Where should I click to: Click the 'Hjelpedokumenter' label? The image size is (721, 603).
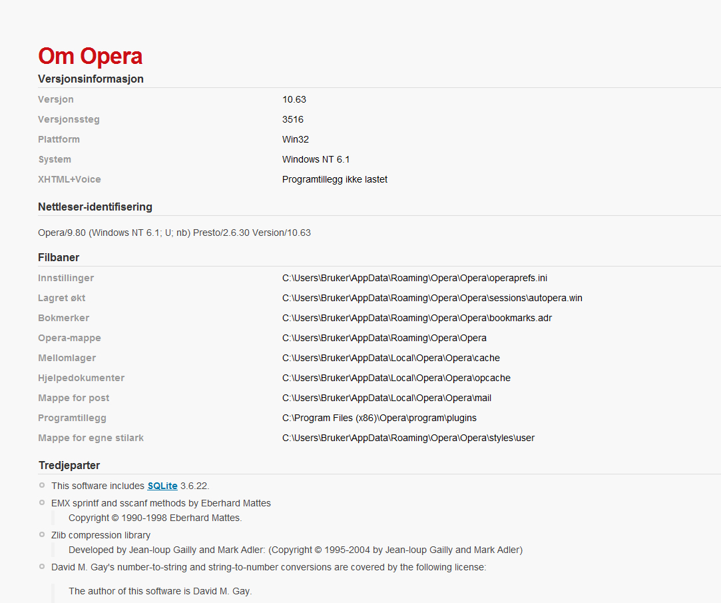[x=81, y=378]
